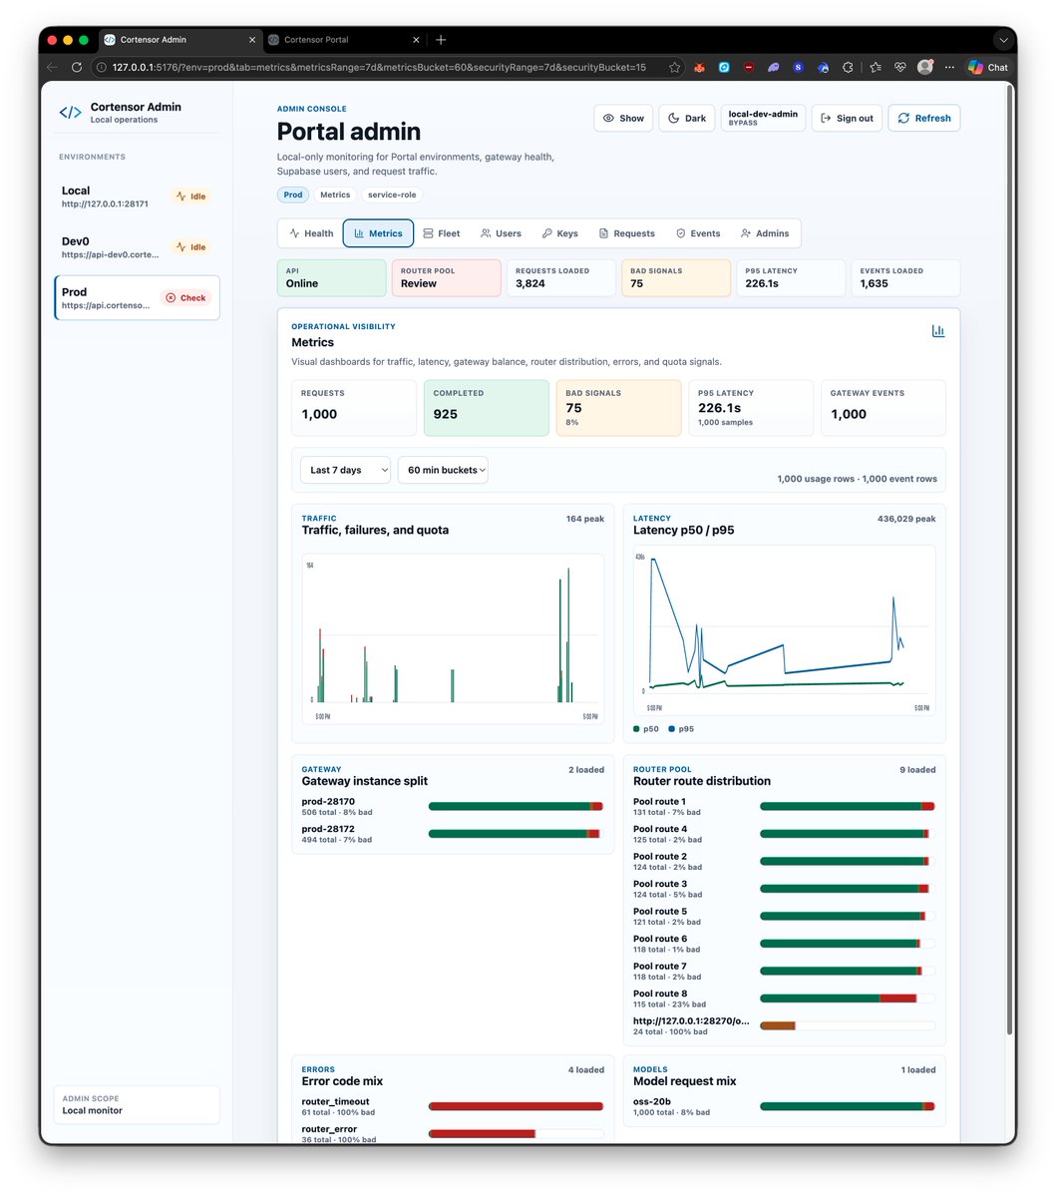Screen dimensions: 1056x1197
Task: Click the purple extension icon in toolbar
Action: point(774,67)
